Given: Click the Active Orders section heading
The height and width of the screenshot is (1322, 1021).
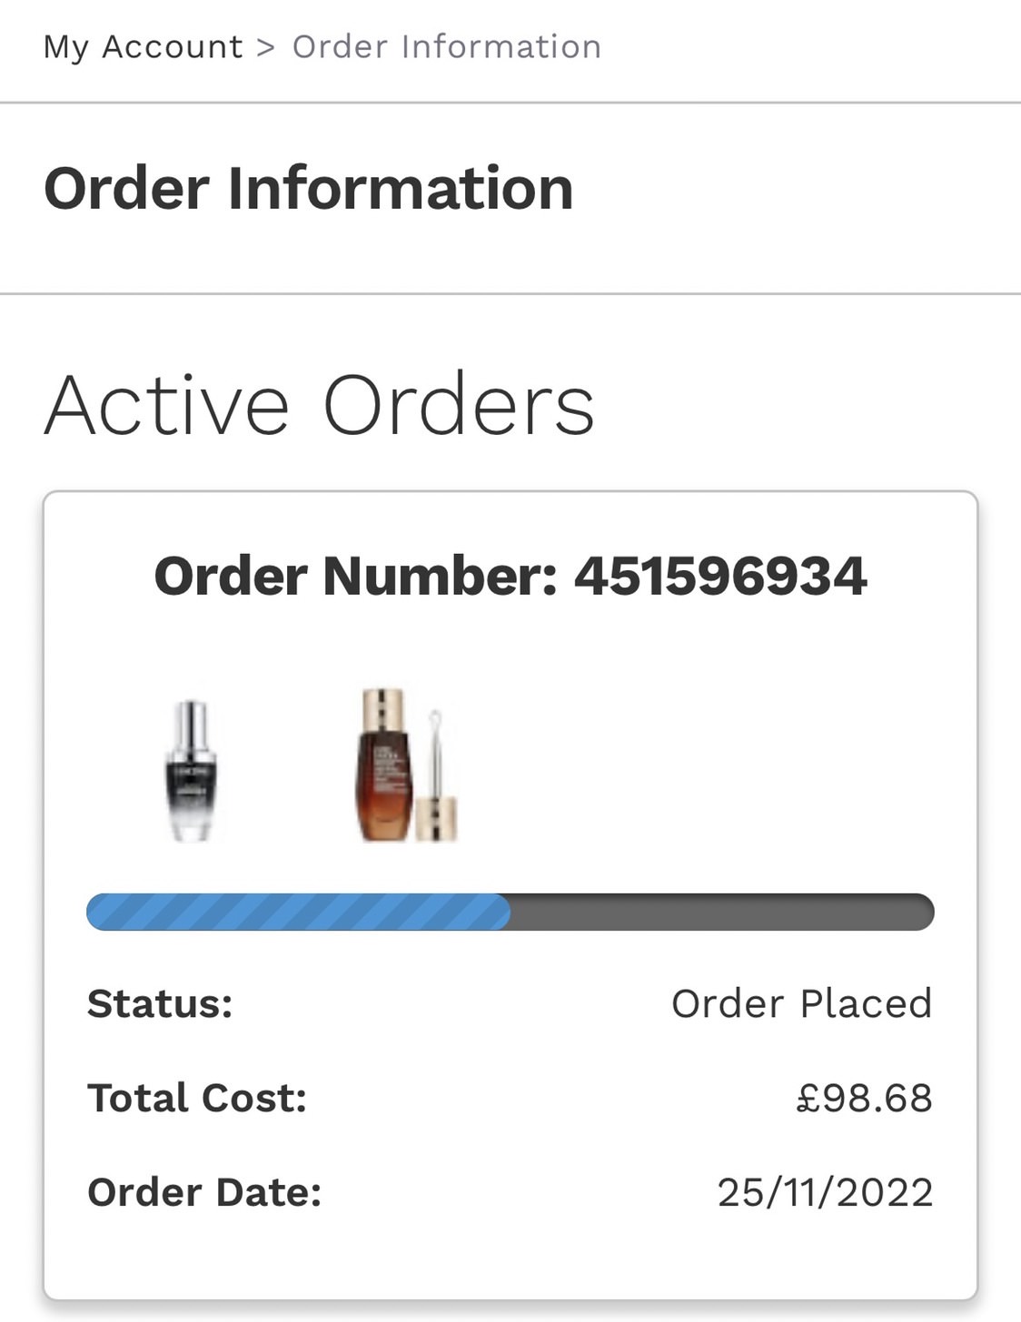Looking at the screenshot, I should 320,405.
